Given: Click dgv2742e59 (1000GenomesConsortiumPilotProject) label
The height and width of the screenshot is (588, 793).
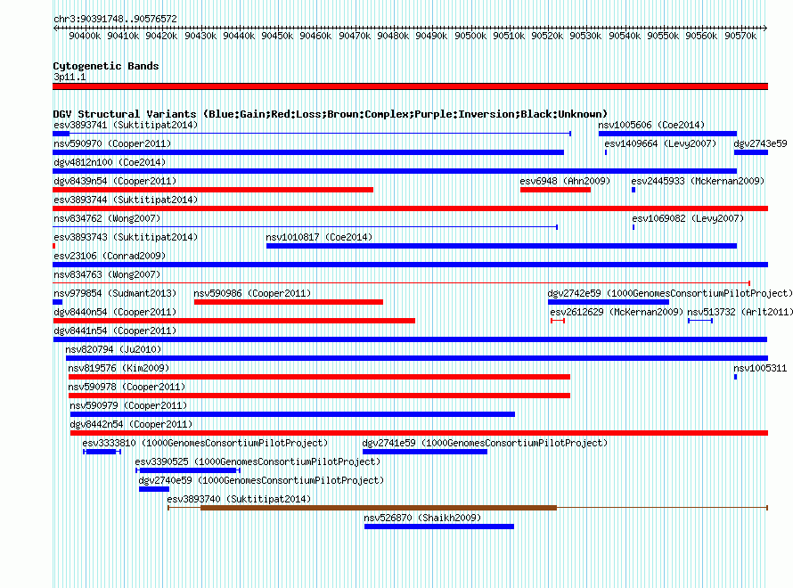Looking at the screenshot, I should point(670,293).
